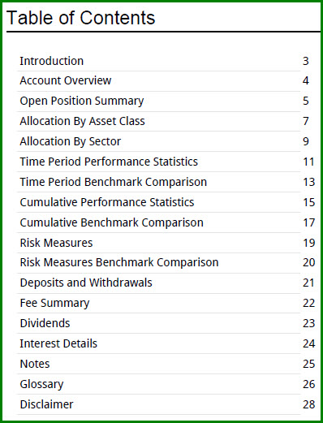Image resolution: width=323 pixels, height=423 pixels.
Task: Click the Risk Measures entry
Action: (56, 243)
